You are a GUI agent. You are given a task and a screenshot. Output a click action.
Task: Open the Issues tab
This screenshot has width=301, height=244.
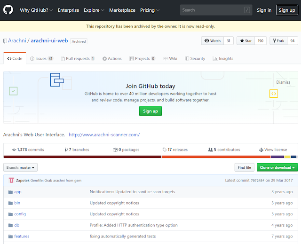click(42, 58)
